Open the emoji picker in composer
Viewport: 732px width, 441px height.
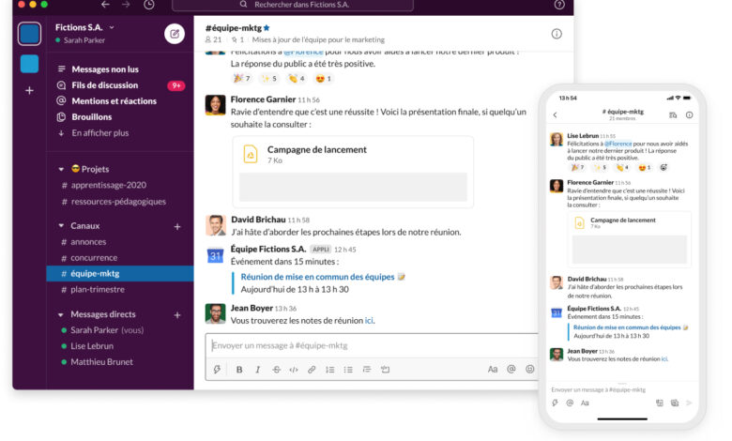[530, 369]
